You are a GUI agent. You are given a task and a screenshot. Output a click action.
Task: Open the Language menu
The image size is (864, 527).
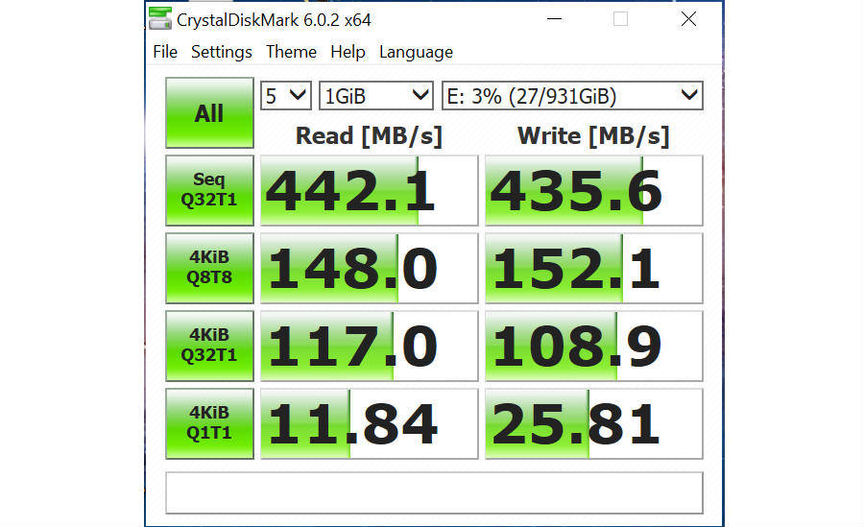point(416,52)
